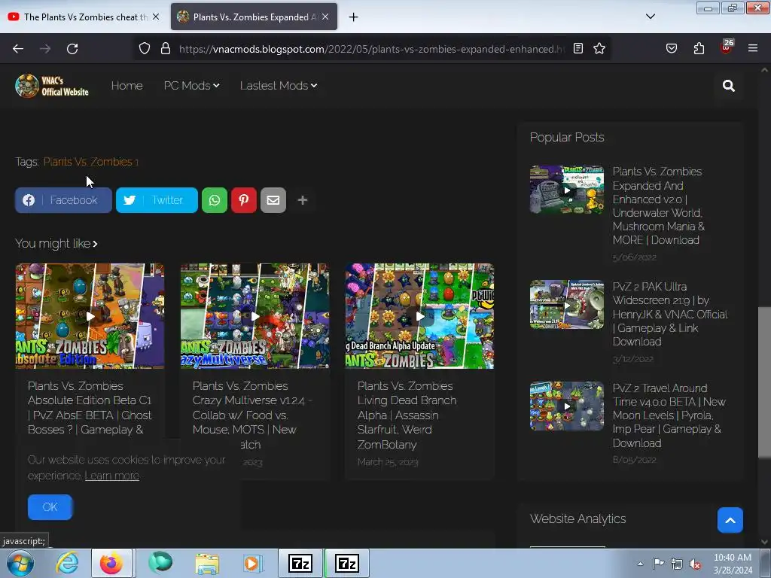Open the media player taskbar icon
771x578 pixels.
click(253, 563)
